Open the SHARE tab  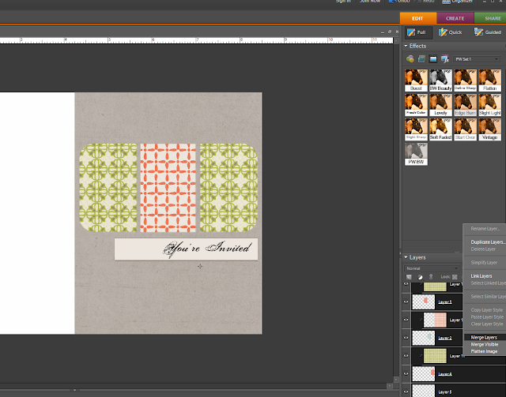pos(490,18)
